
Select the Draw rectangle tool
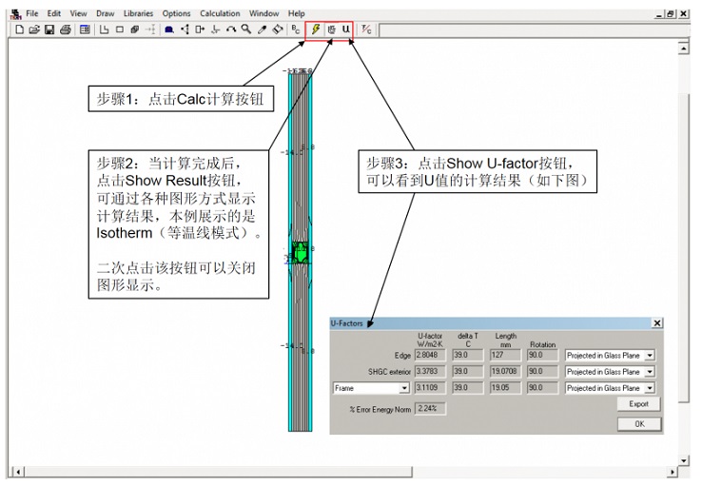pos(120,30)
